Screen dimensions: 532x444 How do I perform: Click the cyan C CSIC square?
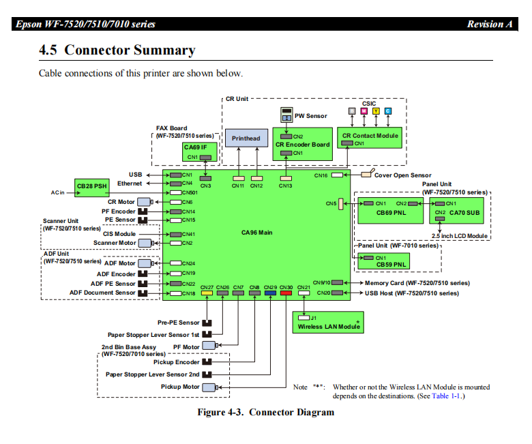coord(387,111)
